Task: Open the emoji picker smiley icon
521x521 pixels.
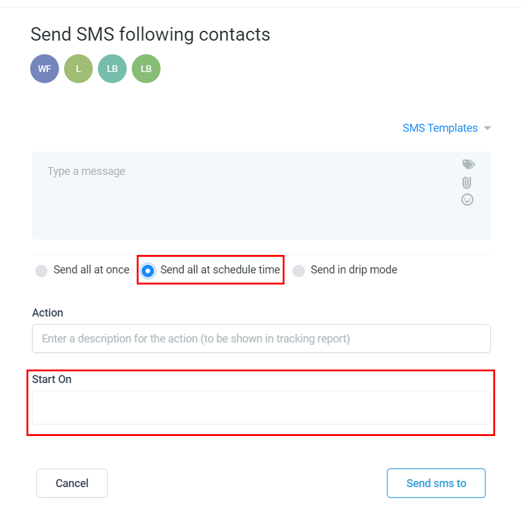Action: pos(467,200)
